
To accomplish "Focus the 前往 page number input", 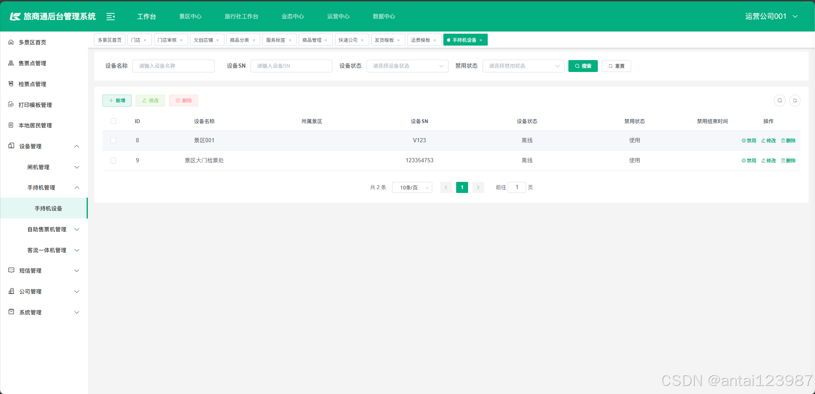I will [517, 187].
